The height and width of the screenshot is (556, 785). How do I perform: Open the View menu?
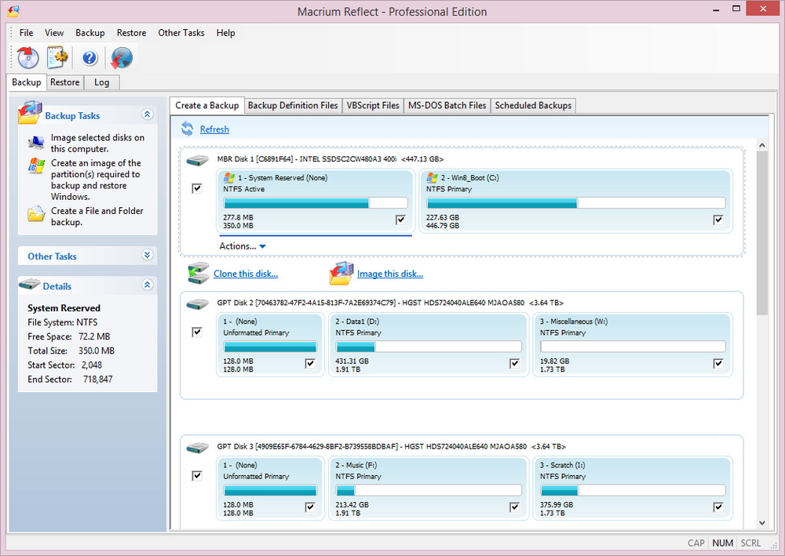tap(54, 32)
